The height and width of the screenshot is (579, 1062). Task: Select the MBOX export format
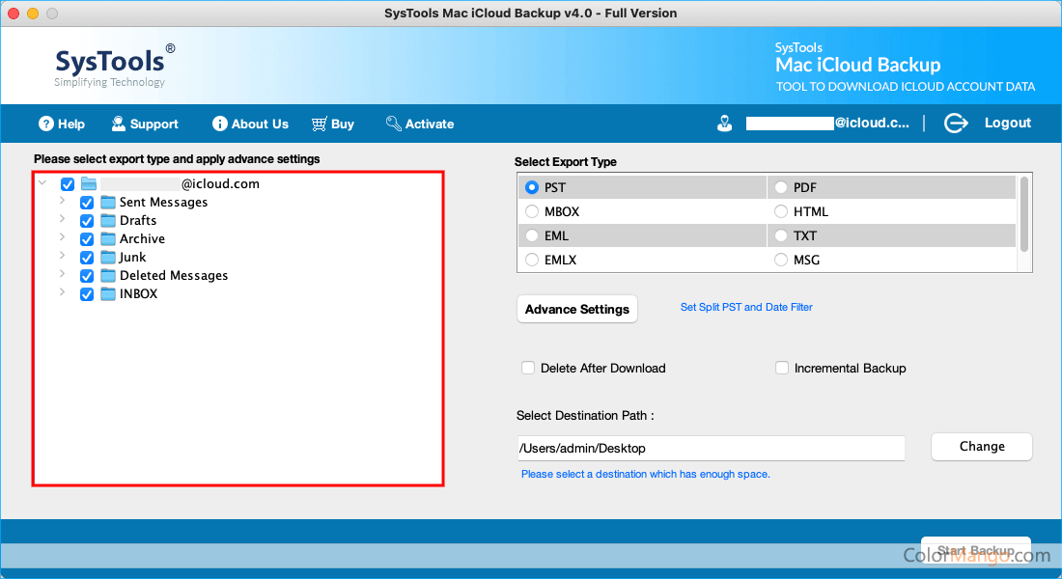532,211
